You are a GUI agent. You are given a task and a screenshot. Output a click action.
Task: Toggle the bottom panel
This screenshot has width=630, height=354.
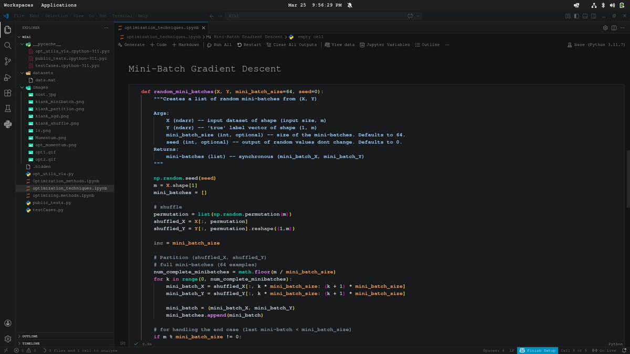point(585,16)
